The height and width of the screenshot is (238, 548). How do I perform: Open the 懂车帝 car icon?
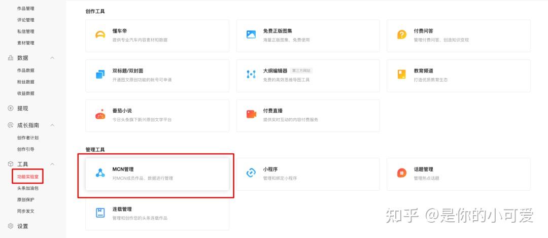pyautogui.click(x=100, y=35)
